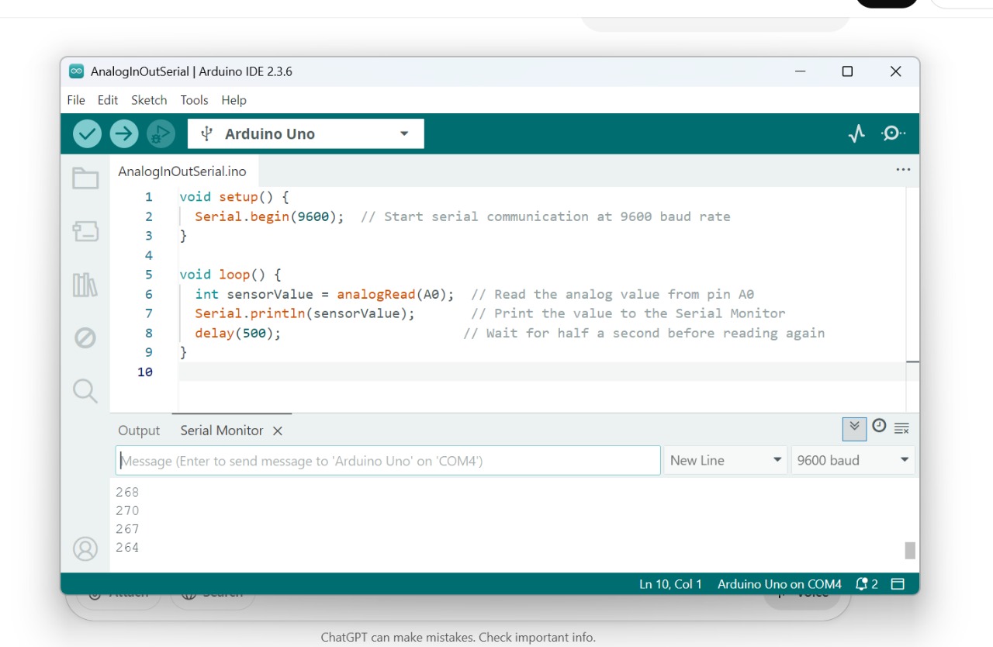
Task: Open the tab options three-dots menu
Action: [x=903, y=170]
